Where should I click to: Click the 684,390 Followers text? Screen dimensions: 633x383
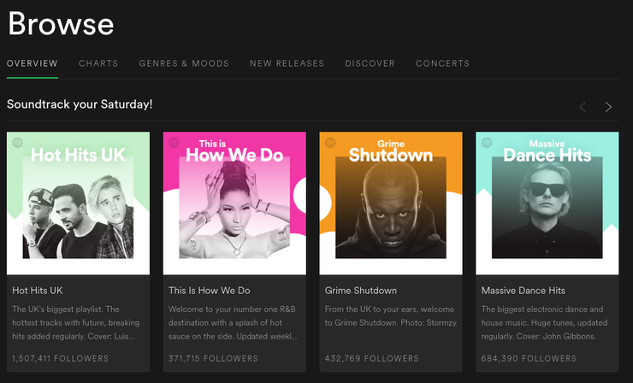[529, 358]
